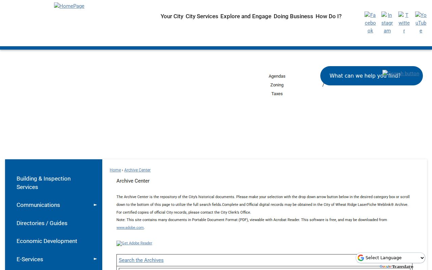Open E-Services in the sidebar
The image size is (432, 270).
pyautogui.click(x=30, y=259)
